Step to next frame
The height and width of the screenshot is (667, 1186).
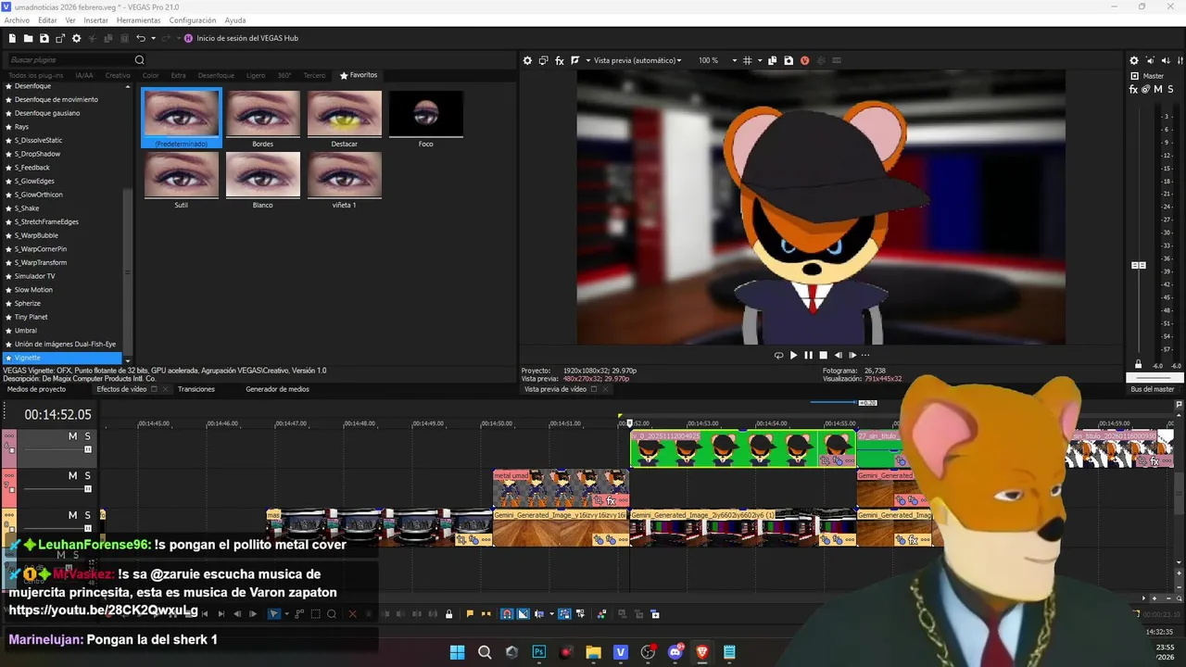[852, 355]
